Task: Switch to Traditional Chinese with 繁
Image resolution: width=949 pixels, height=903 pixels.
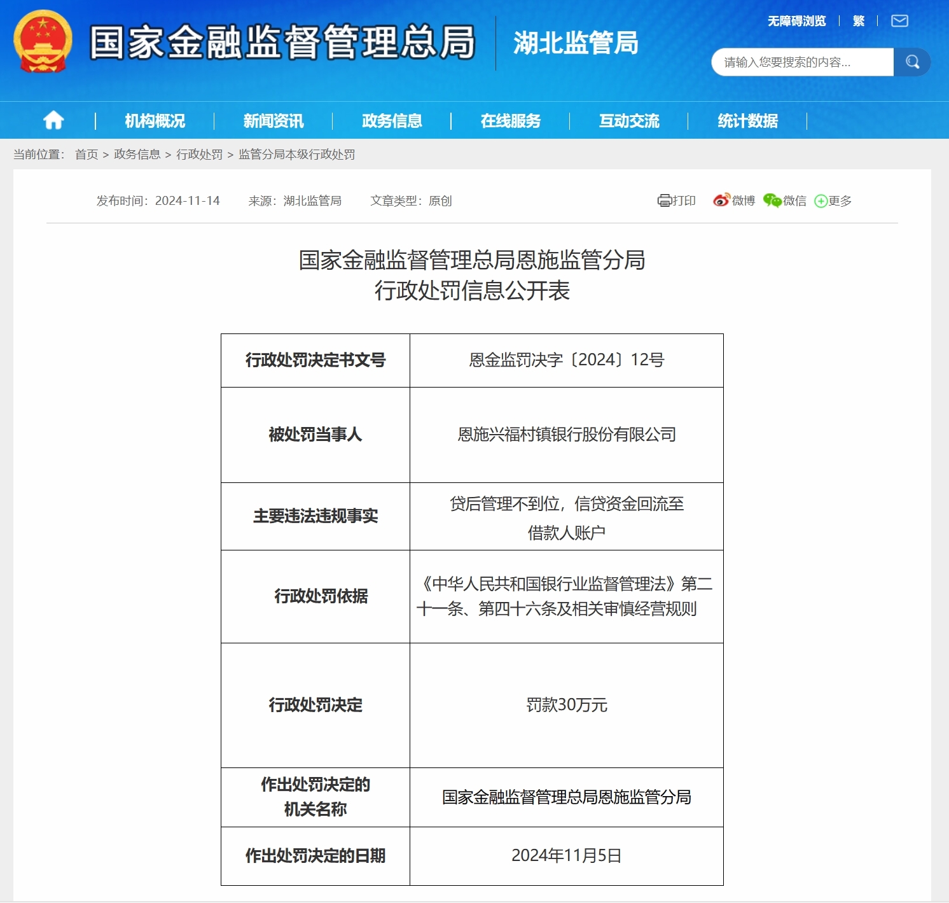Action: point(857,20)
